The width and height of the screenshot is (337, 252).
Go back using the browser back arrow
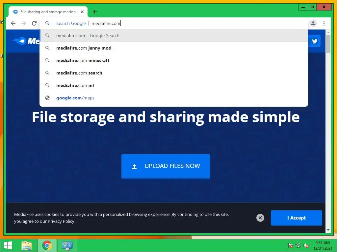(13, 23)
